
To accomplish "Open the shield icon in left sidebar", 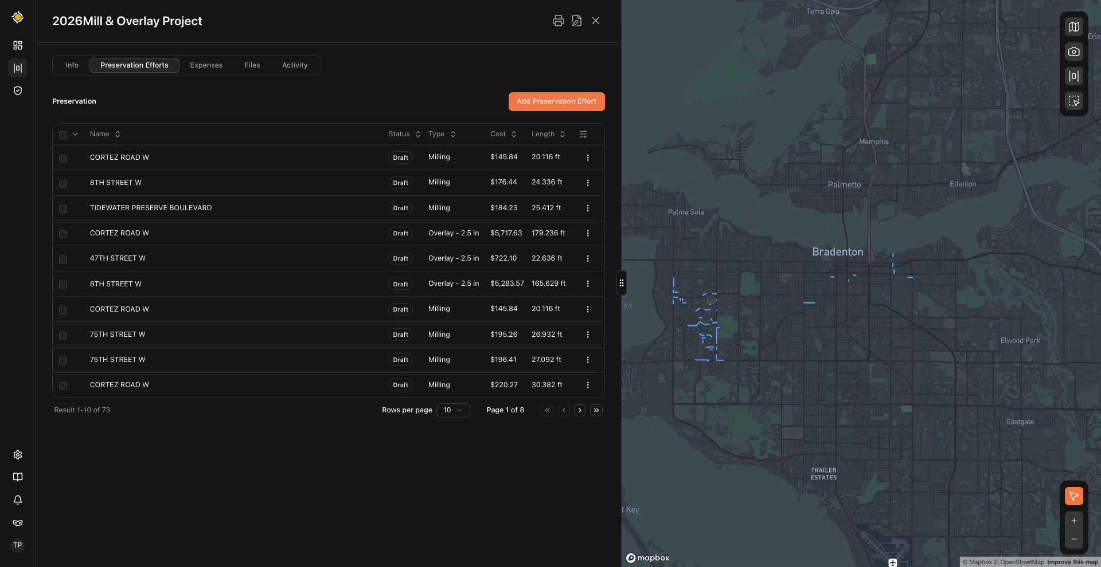I will [x=18, y=90].
